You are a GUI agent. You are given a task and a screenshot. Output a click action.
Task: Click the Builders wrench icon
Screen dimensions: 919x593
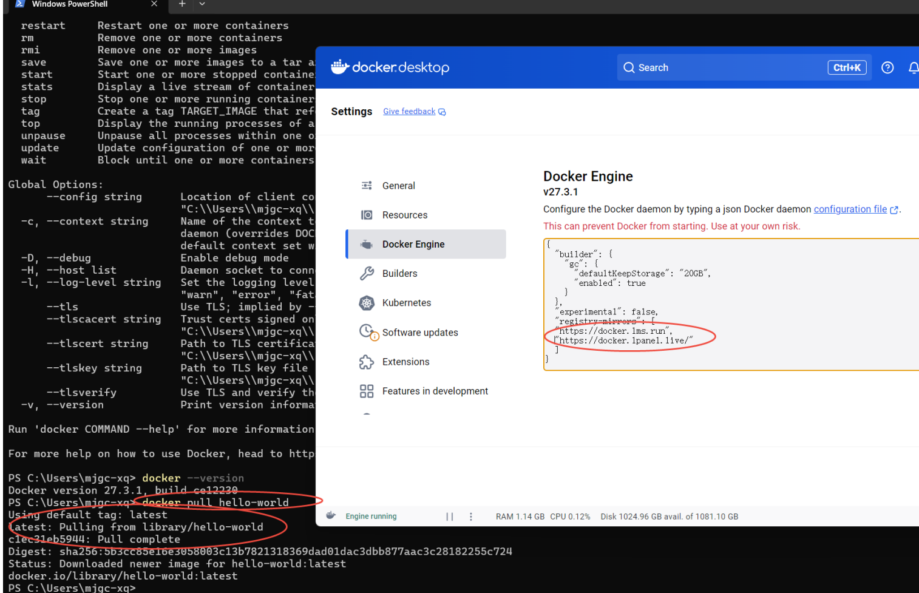coord(367,273)
